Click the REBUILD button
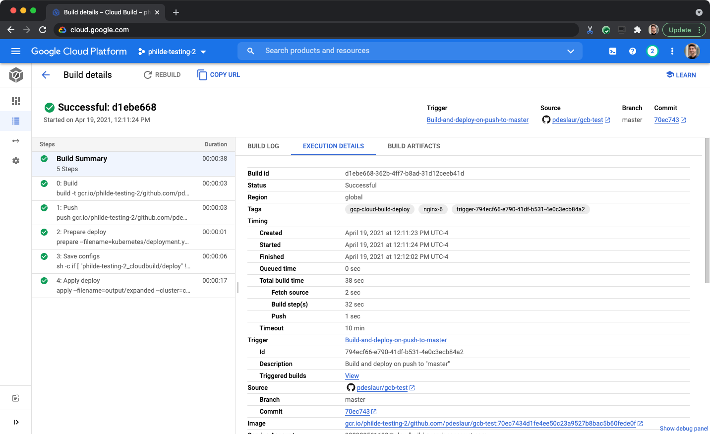The height and width of the screenshot is (434, 710). (162, 75)
